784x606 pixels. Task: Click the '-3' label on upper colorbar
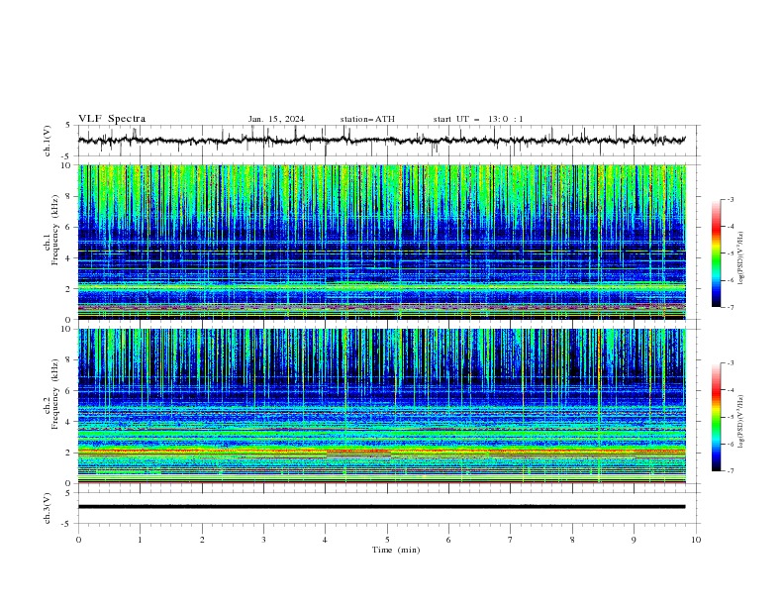pos(730,199)
